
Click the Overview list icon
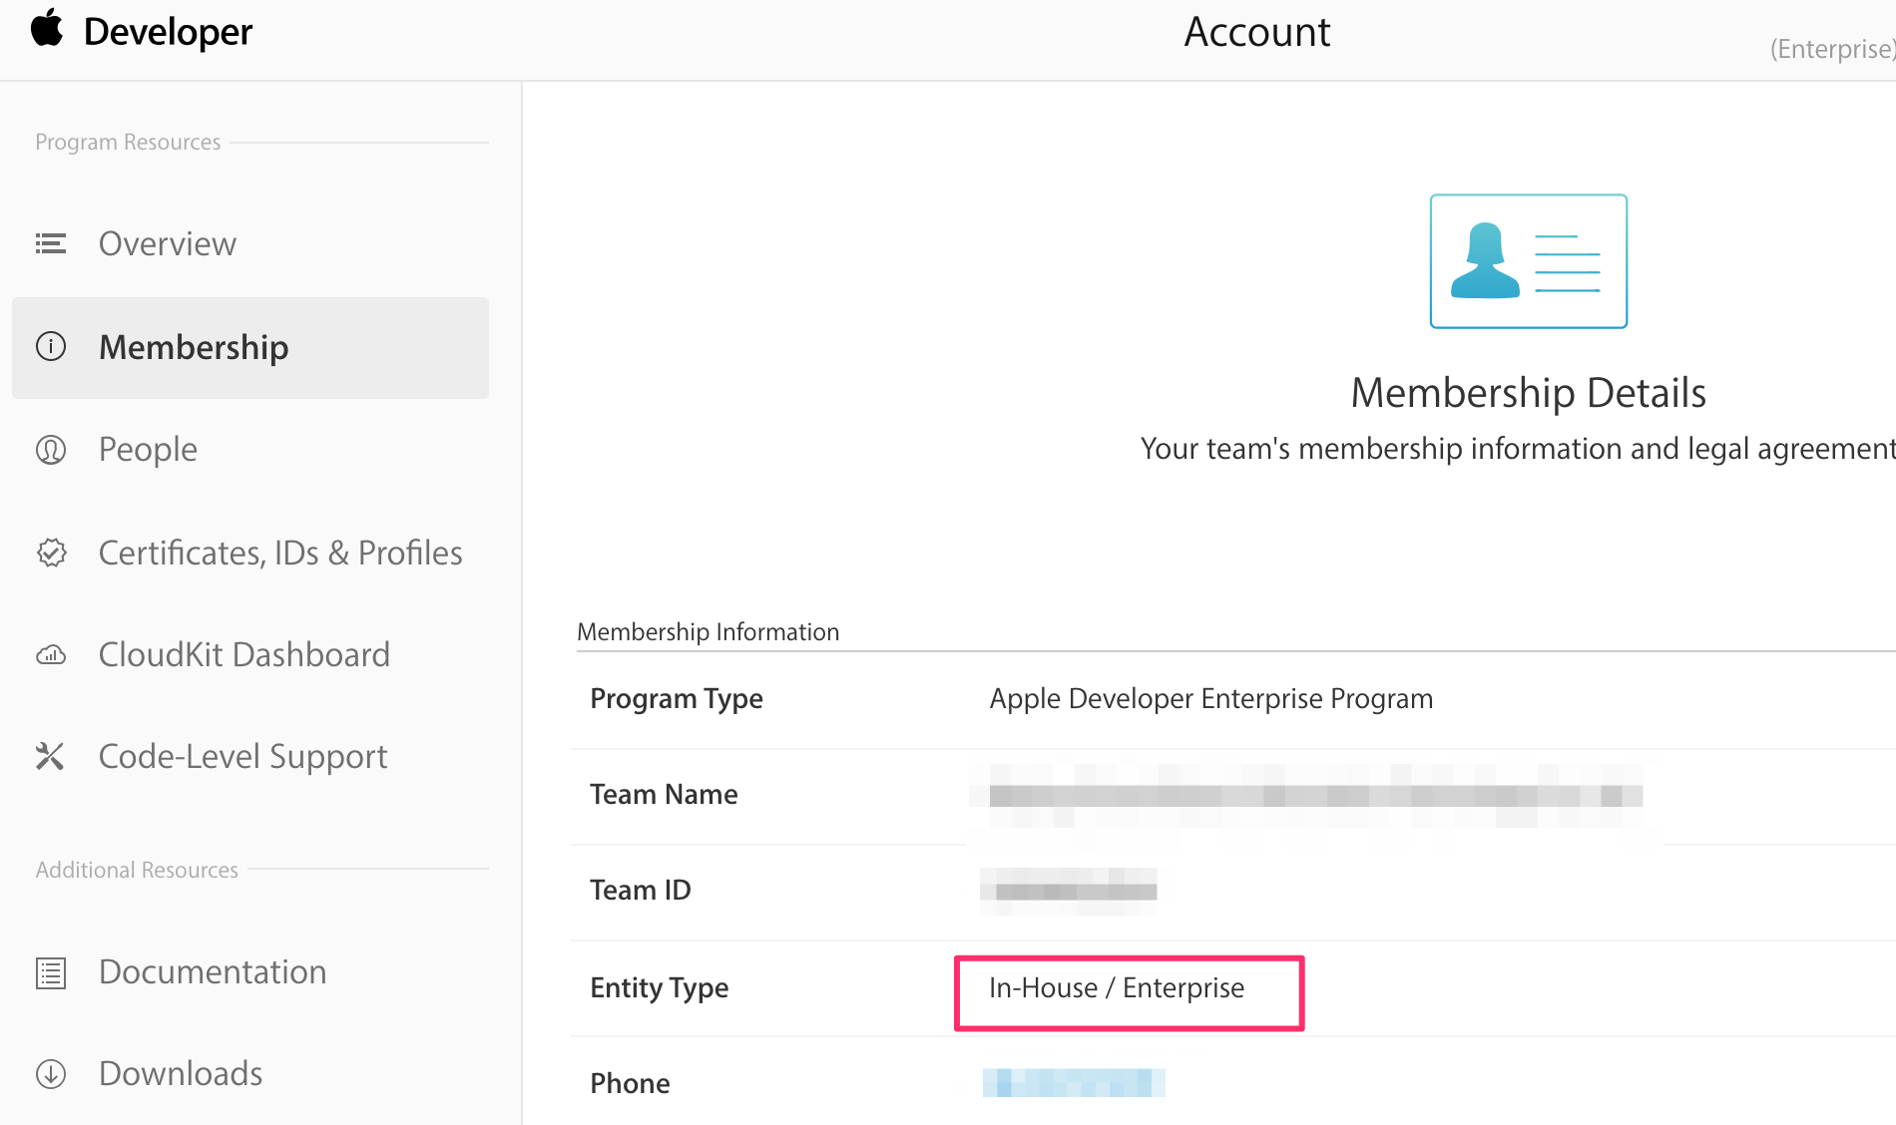click(51, 243)
